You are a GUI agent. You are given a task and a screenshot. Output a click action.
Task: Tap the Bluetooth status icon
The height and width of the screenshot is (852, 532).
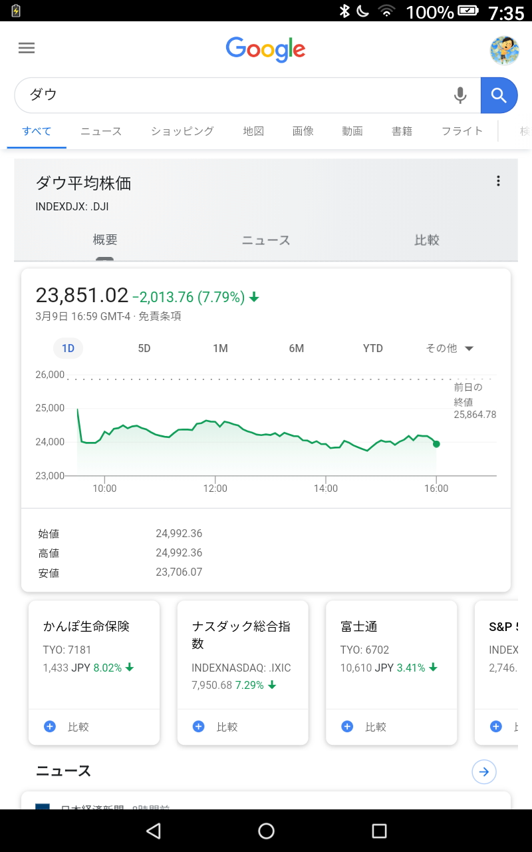[344, 11]
